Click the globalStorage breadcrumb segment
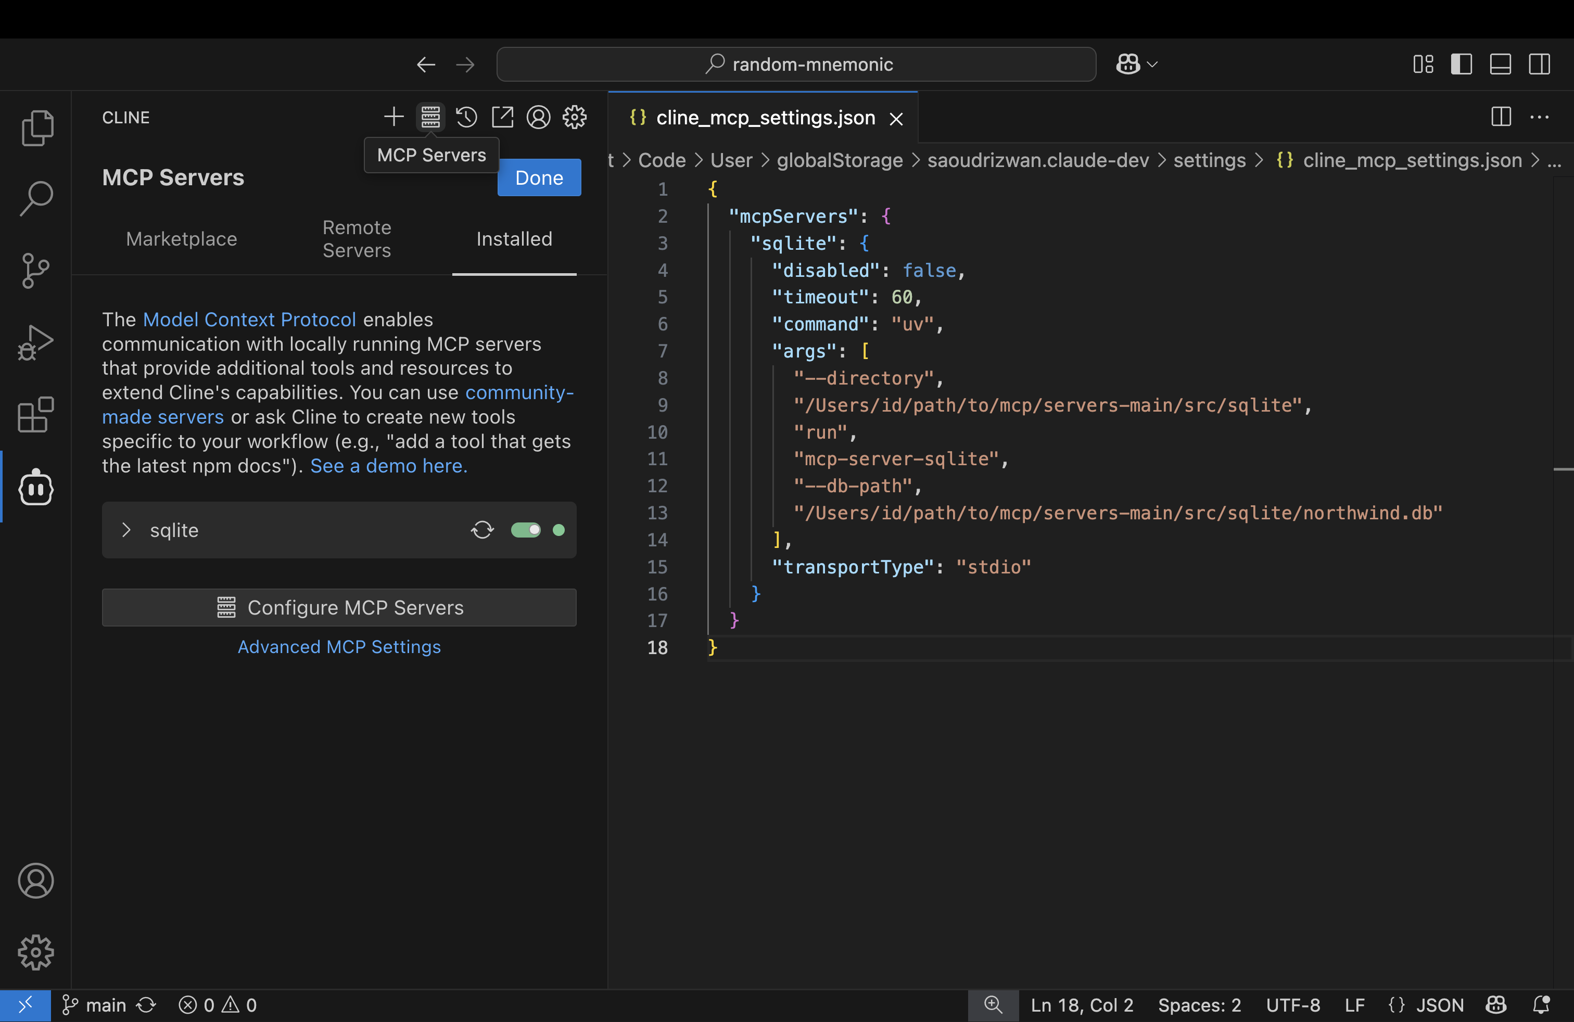 [840, 160]
